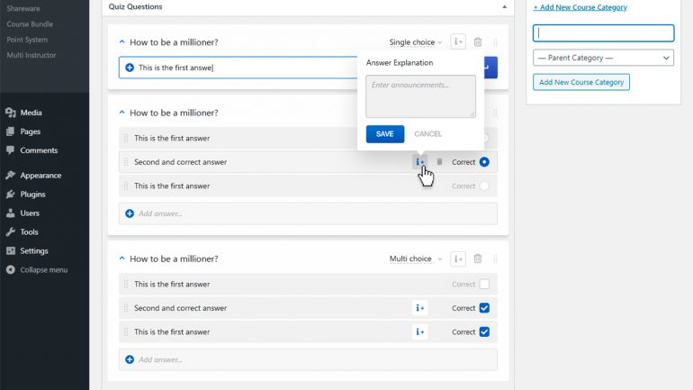Viewport: 693px width, 390px height.
Task: Click the drag handle of Multi choice first answer
Action: (x=126, y=284)
